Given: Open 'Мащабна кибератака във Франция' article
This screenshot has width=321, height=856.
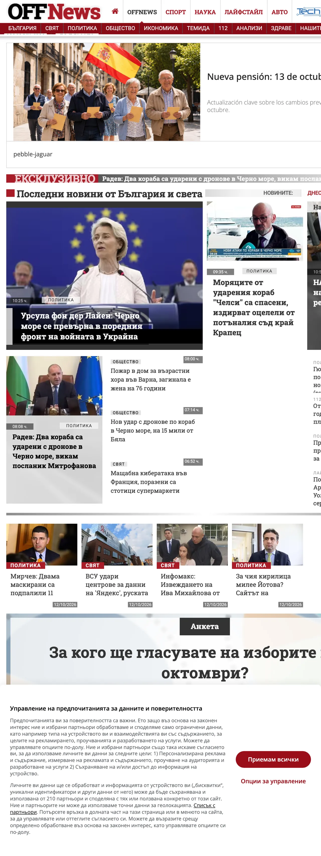Looking at the screenshot, I should pyautogui.click(x=149, y=482).
